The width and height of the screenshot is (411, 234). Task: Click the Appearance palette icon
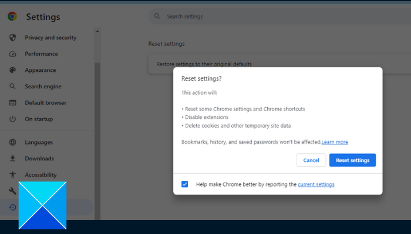point(12,70)
